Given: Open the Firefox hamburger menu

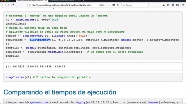Looking at the screenshot, I should coord(183,5).
